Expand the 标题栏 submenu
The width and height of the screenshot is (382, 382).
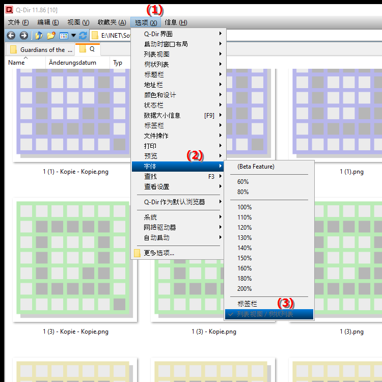click(x=178, y=74)
